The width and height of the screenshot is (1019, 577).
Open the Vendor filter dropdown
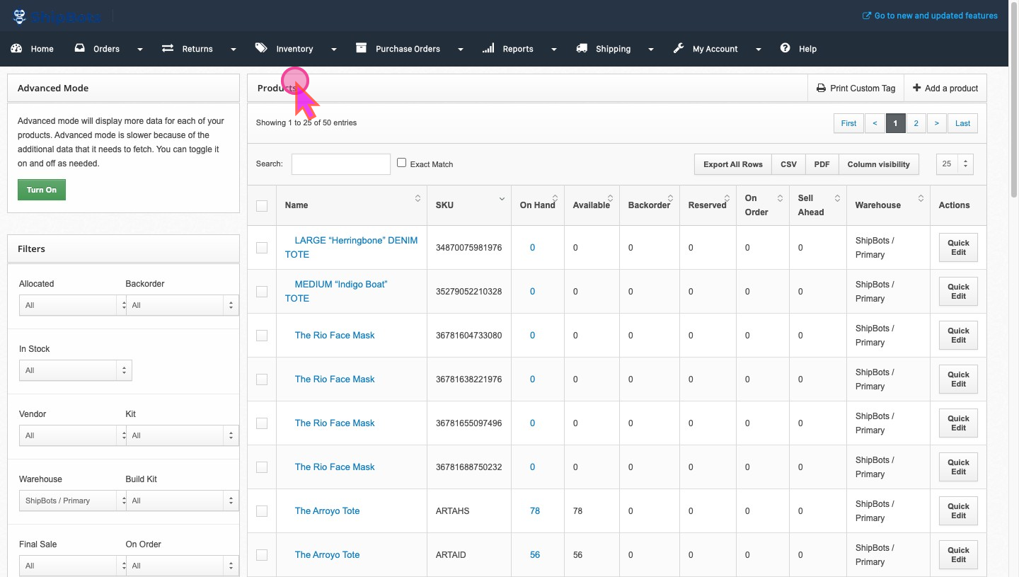pos(72,435)
